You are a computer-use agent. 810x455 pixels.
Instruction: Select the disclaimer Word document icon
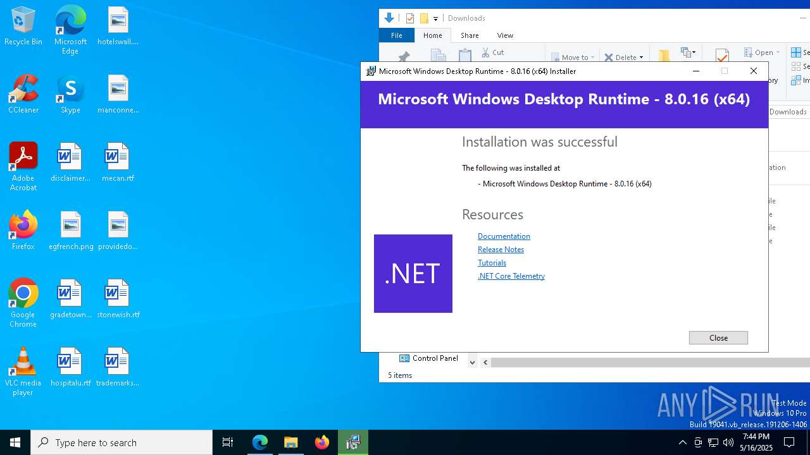70,162
